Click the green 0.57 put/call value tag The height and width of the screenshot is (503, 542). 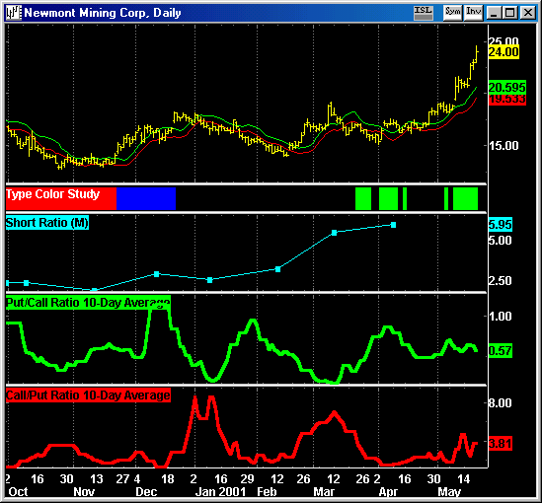(501, 351)
